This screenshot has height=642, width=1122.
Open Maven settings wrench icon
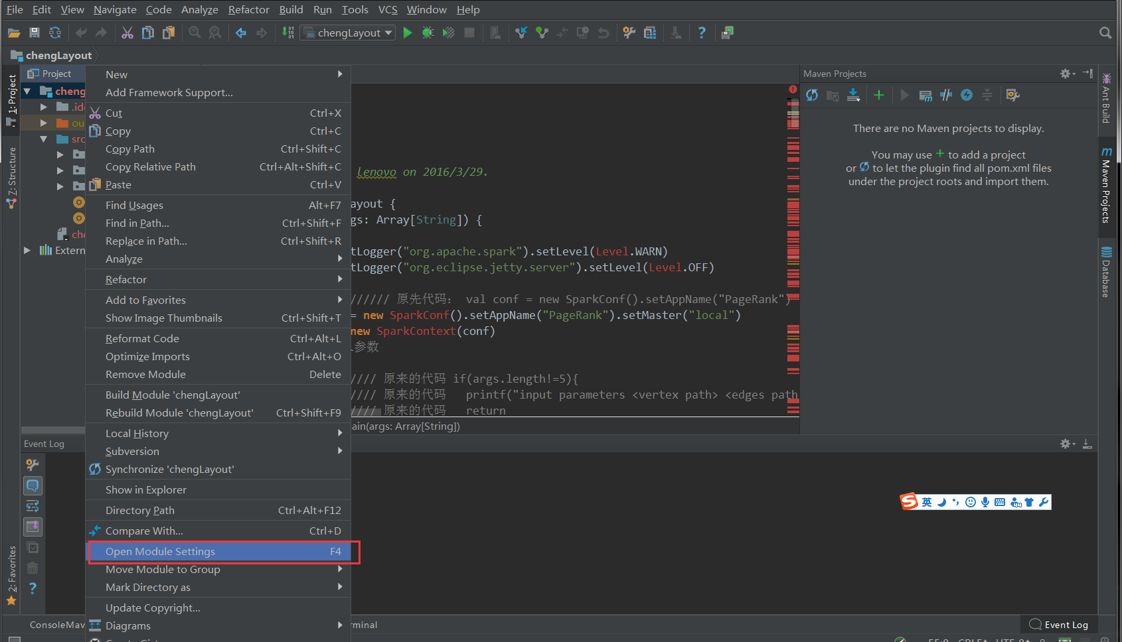pos(1012,95)
